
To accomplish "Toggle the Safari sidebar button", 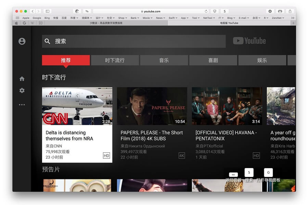I will (48, 11).
